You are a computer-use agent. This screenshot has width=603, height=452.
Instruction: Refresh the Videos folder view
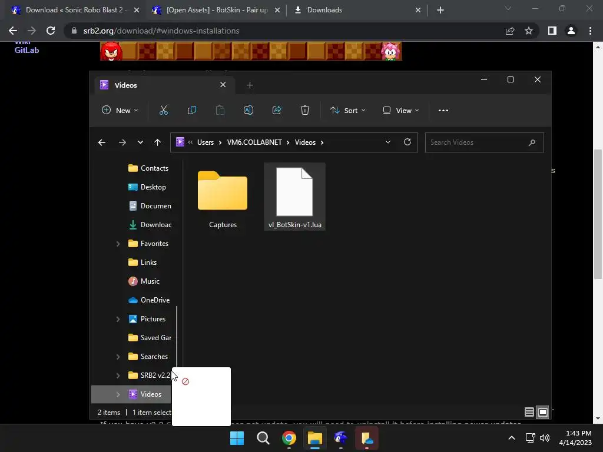[x=407, y=142]
